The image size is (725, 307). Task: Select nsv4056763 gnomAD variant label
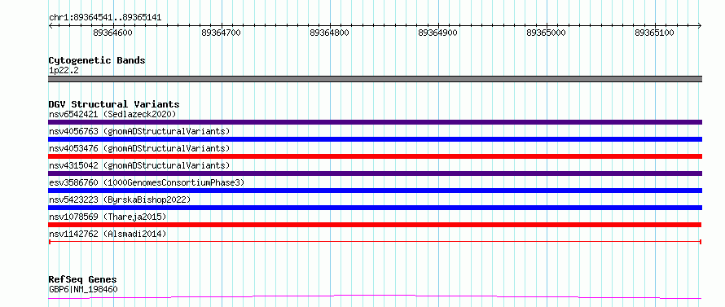point(139,131)
